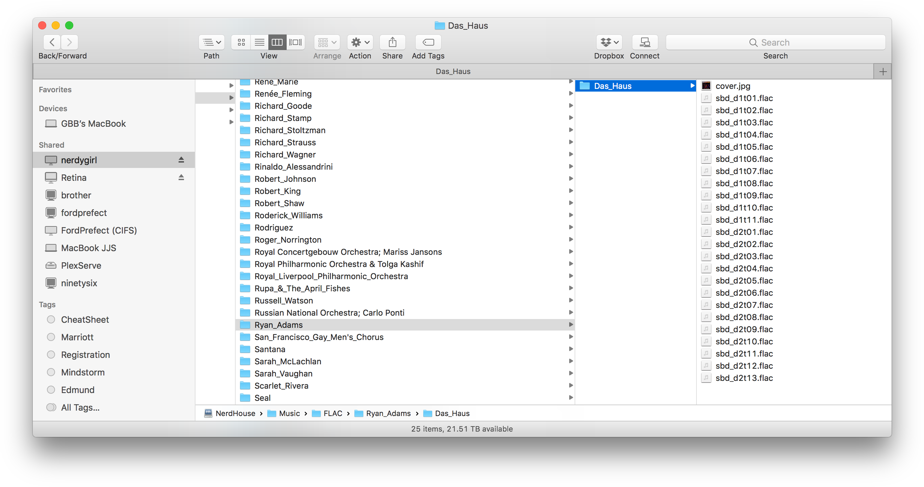Share the selected item

pyautogui.click(x=392, y=42)
